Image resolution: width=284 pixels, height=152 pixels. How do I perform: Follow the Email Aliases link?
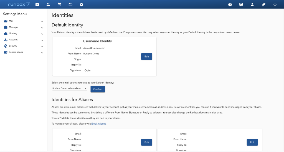pyautogui.click(x=98, y=124)
